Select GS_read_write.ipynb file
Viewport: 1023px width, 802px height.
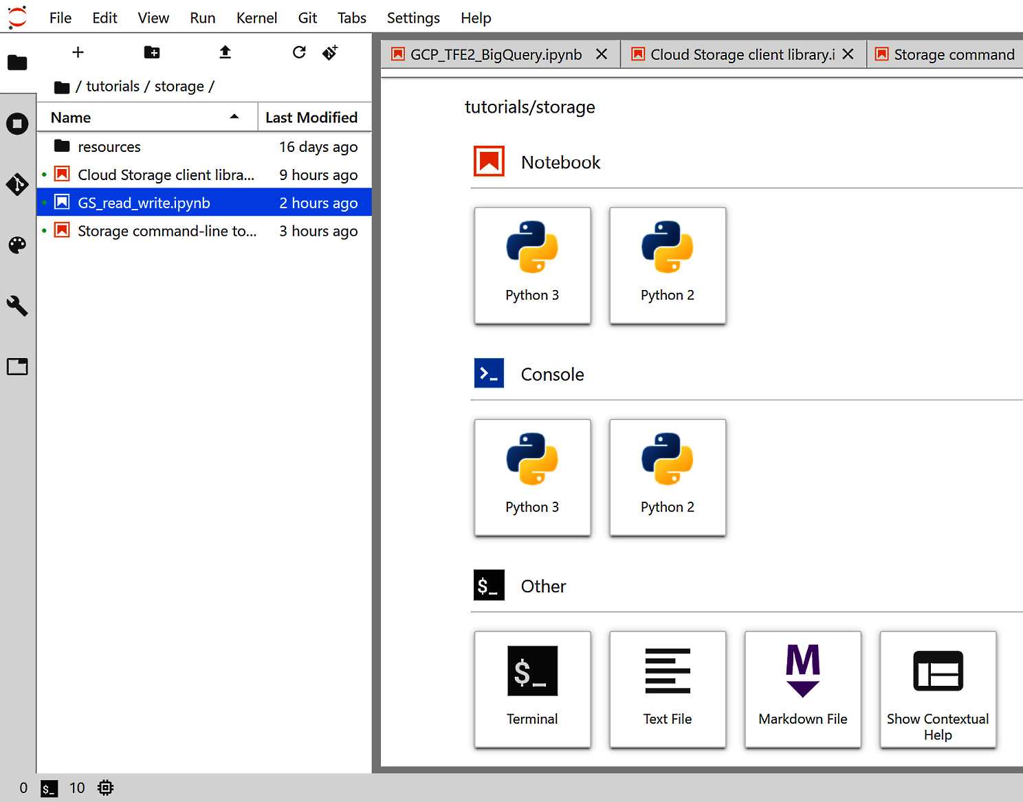204,203
